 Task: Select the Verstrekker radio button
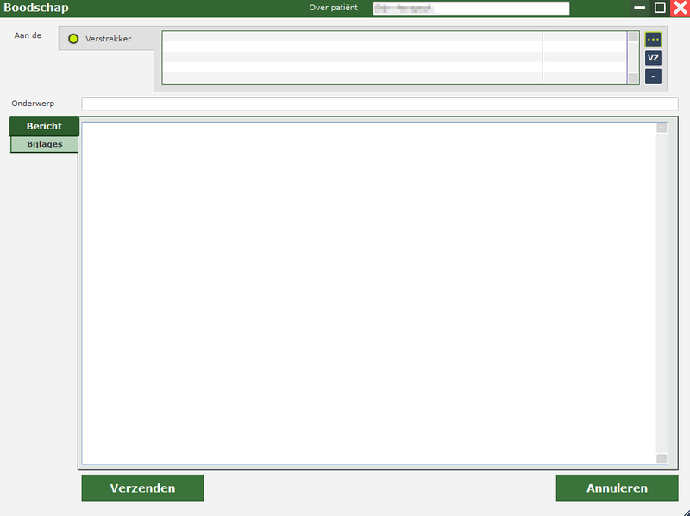point(73,39)
